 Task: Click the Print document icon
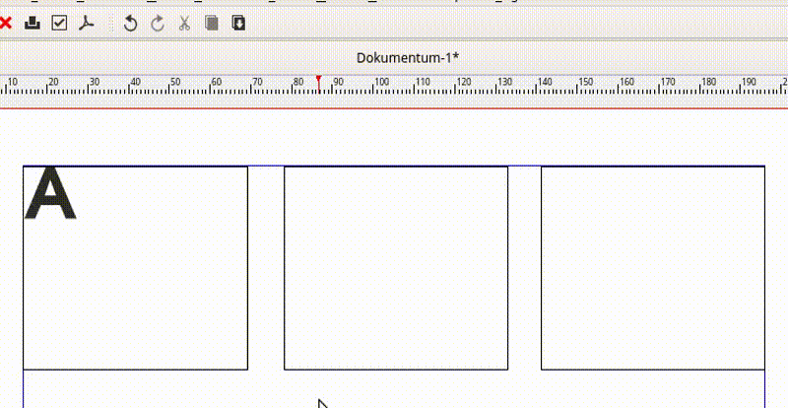(x=33, y=23)
